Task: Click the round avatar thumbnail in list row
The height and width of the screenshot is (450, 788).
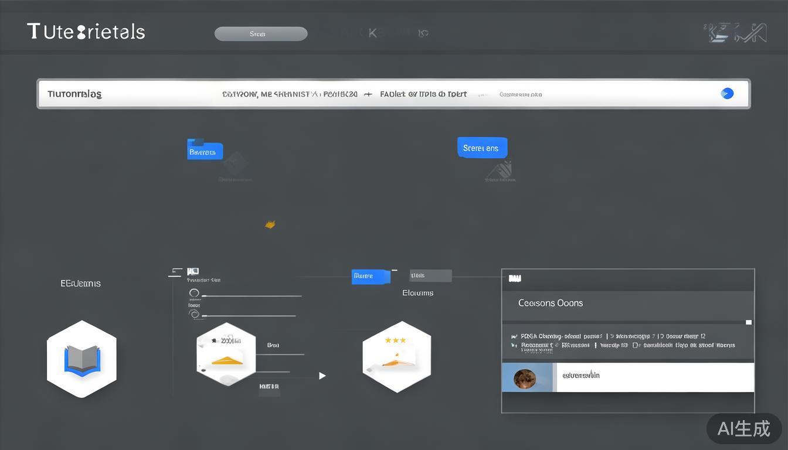Action: point(524,379)
